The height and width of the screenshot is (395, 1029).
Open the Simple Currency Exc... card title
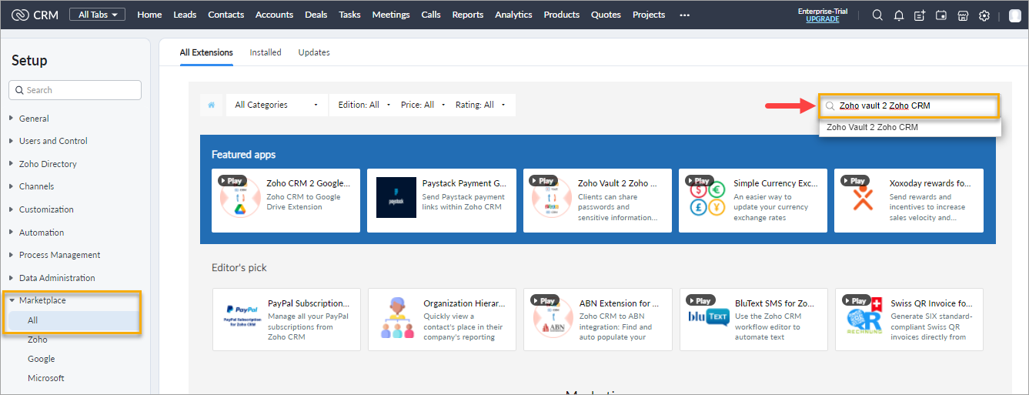[776, 184]
